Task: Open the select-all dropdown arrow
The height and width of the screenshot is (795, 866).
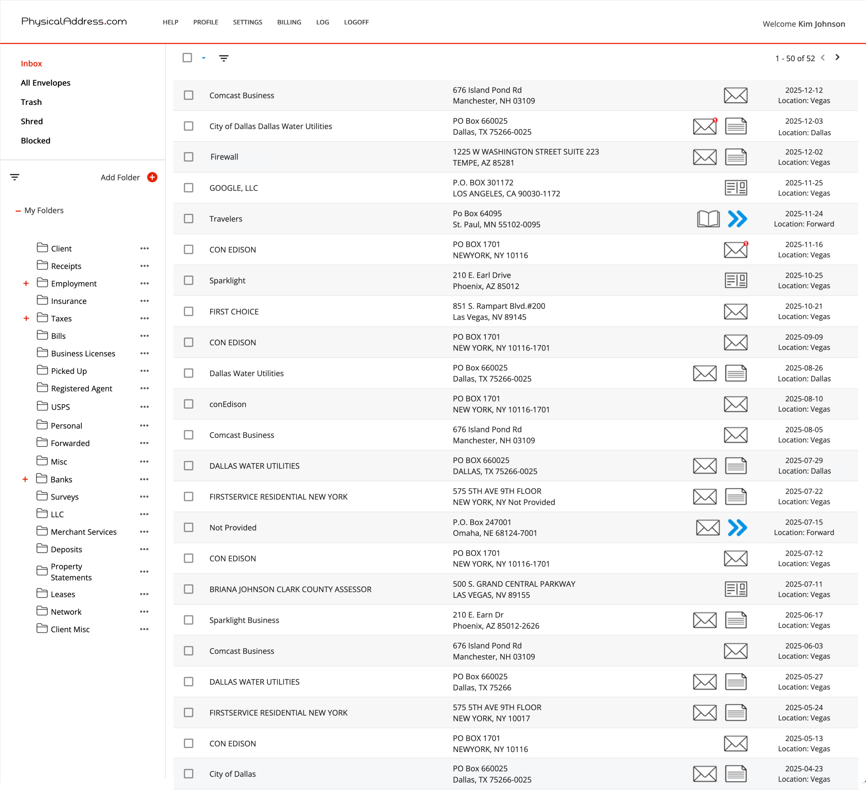Action: pyautogui.click(x=204, y=58)
